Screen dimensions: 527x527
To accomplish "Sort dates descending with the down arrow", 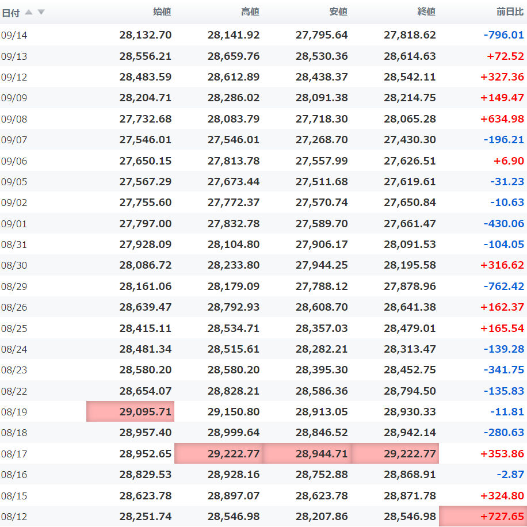I will (x=41, y=12).
